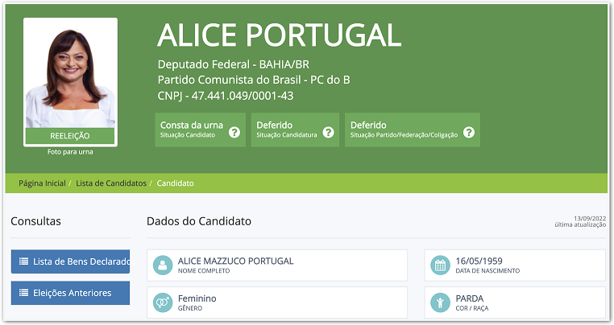The width and height of the screenshot is (614, 325).
Task: Click the calendar icon beside birth date
Action: tap(440, 265)
